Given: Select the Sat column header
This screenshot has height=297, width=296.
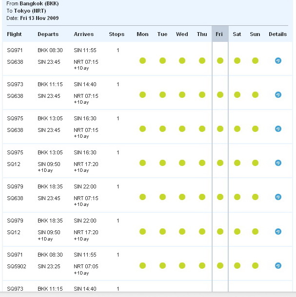Looking at the screenshot, I should click(x=237, y=34).
